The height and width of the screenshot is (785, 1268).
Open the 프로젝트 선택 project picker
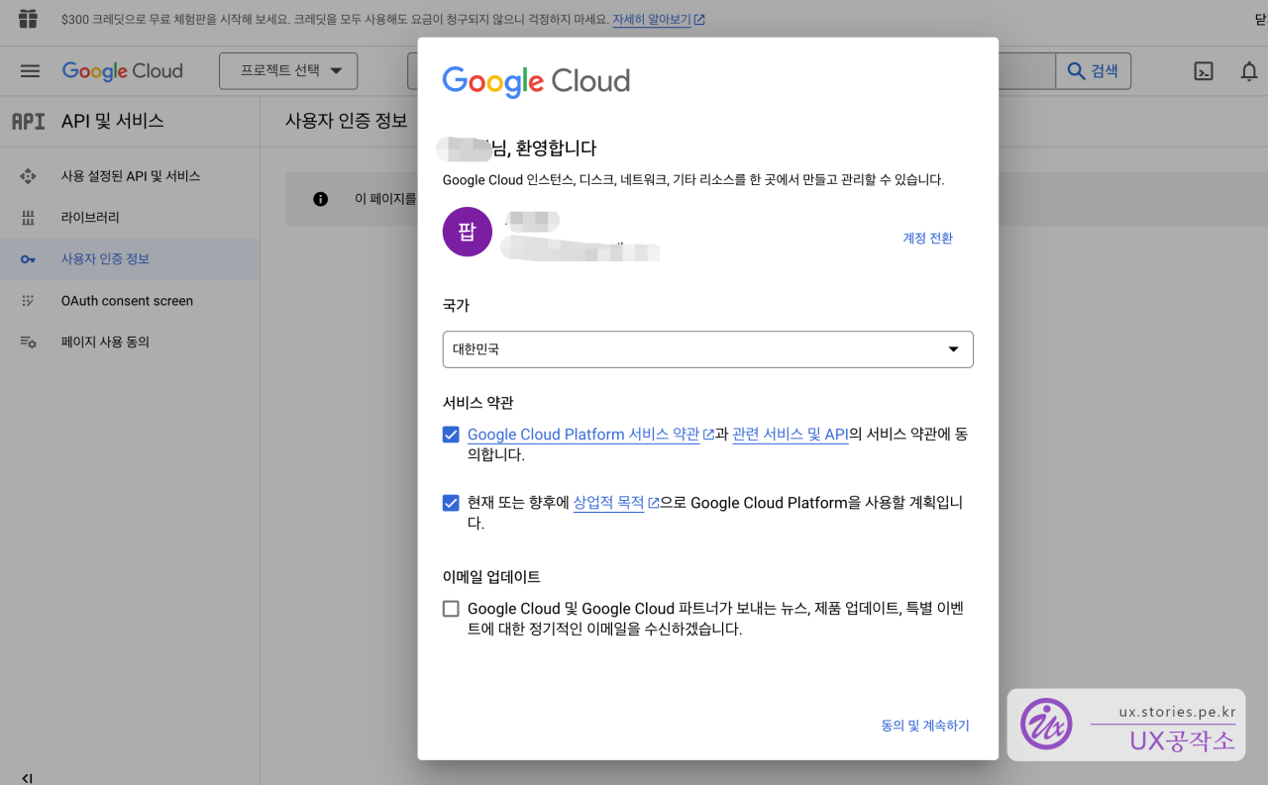coord(288,71)
